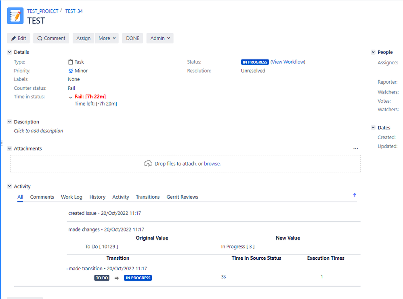Click the cloud upload icon in Attachments
The image size is (403, 299).
[x=148, y=163]
